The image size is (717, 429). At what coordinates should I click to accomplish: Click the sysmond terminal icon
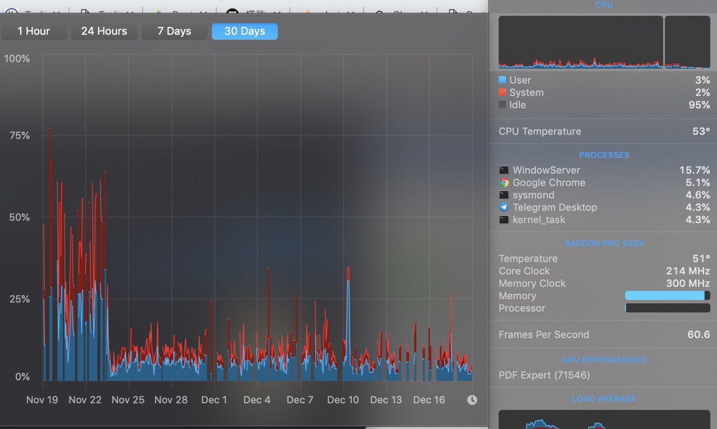point(504,195)
